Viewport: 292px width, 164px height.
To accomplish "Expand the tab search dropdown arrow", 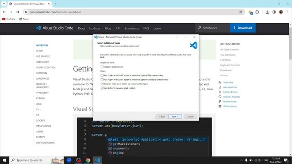I will point(4,4).
